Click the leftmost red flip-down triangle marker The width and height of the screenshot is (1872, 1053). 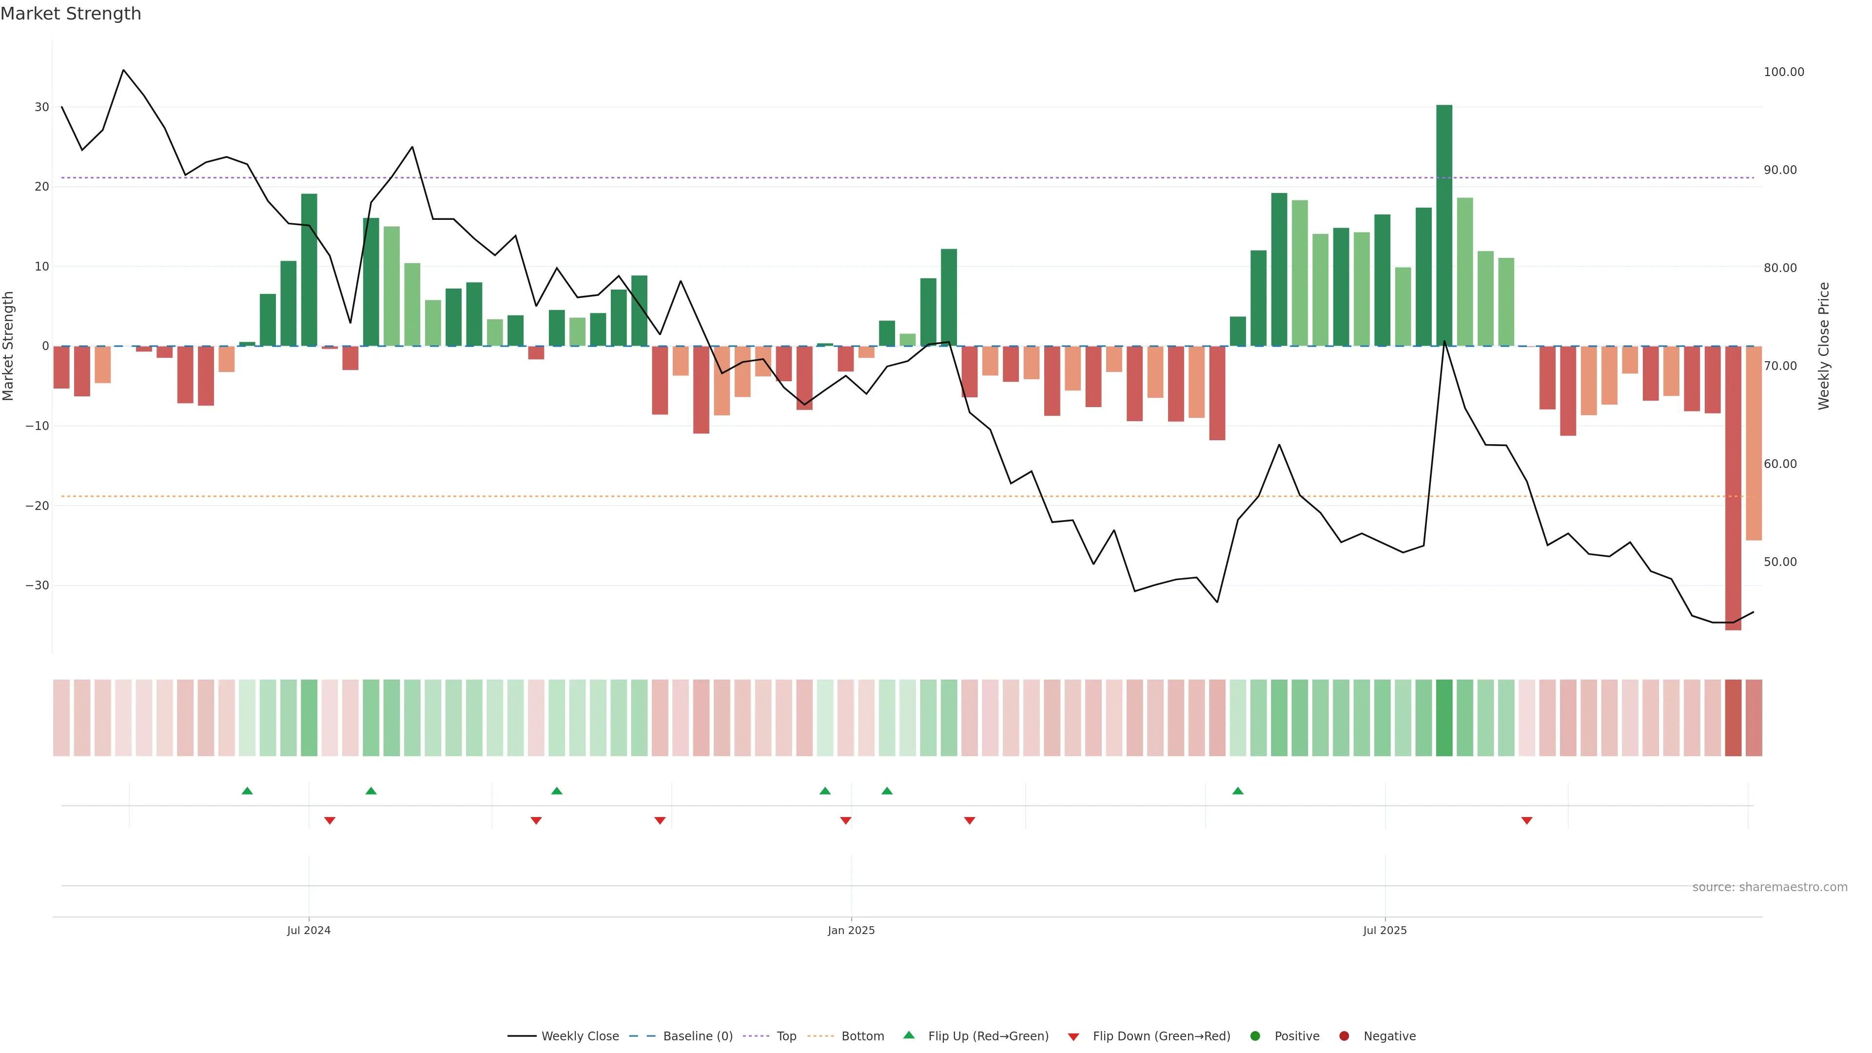point(330,820)
